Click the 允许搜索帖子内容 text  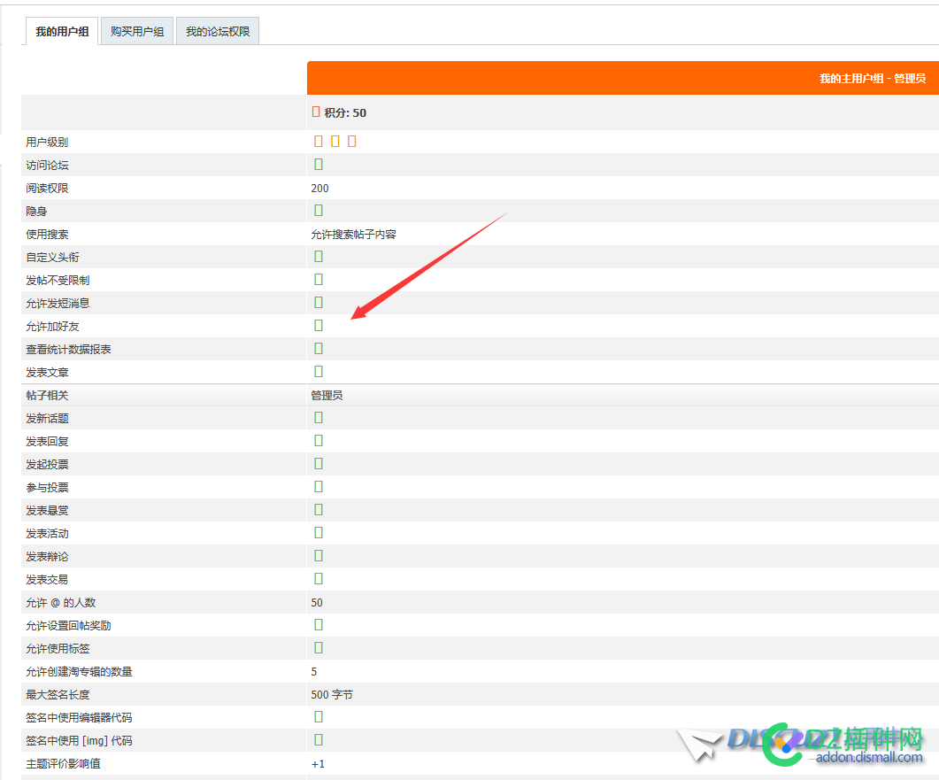353,235
